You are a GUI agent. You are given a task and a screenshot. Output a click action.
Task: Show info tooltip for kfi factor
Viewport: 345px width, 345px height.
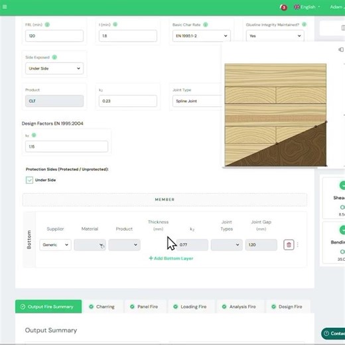[x=34, y=135]
